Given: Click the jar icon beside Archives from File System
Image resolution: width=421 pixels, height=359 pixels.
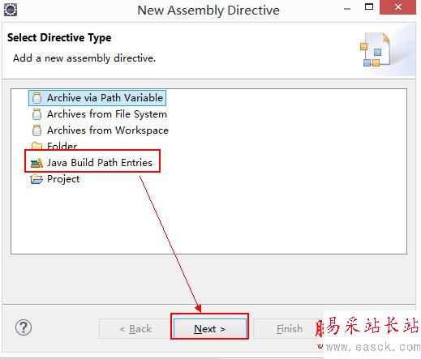Looking at the screenshot, I should click(37, 114).
